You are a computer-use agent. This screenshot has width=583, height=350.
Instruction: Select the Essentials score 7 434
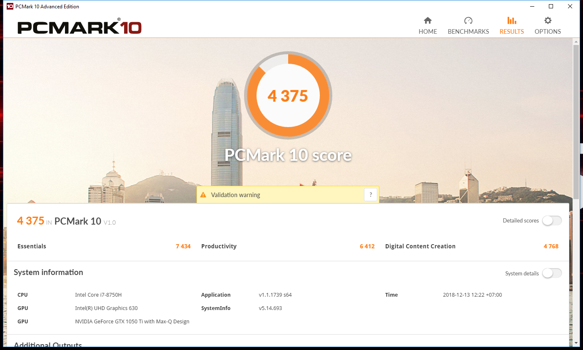[x=183, y=246]
